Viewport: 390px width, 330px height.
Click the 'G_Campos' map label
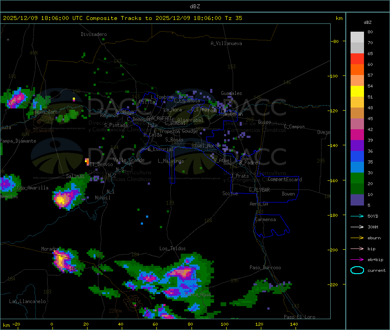295,127
